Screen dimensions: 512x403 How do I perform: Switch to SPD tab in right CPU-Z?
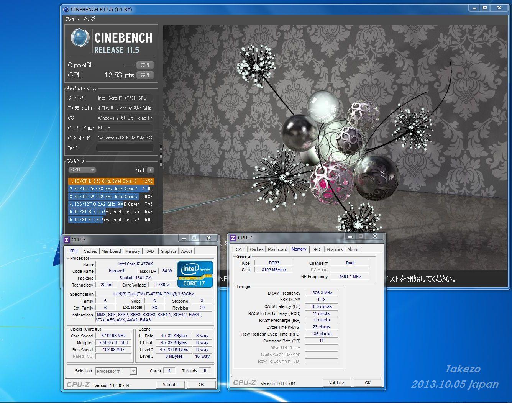point(317,249)
